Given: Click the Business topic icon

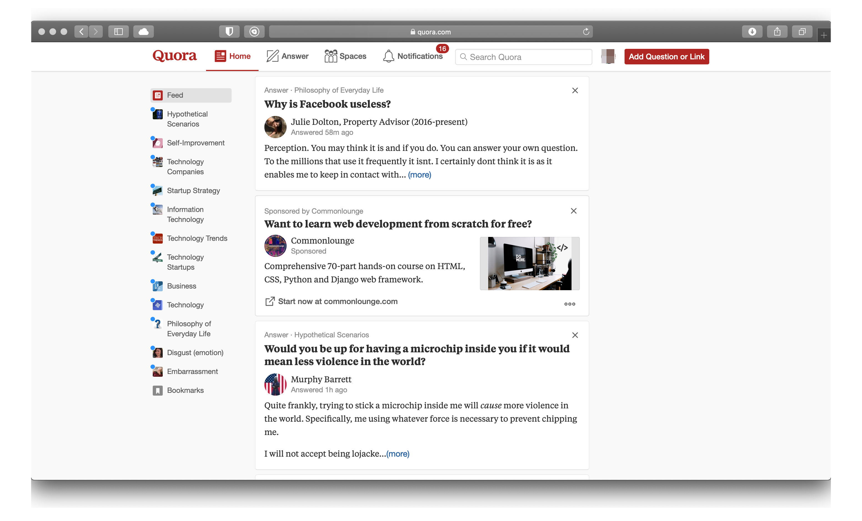Looking at the screenshot, I should pyautogui.click(x=158, y=286).
